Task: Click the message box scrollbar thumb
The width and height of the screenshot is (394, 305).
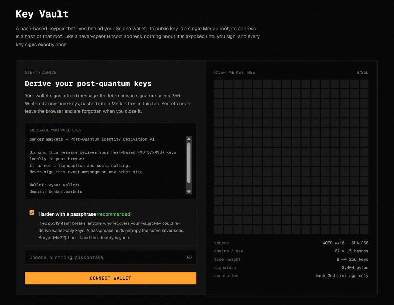Action: pos(189,163)
